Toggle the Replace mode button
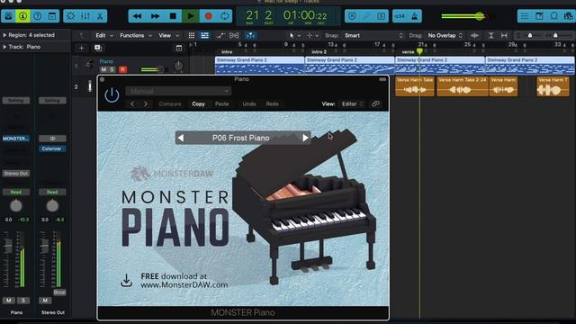Viewport: 576px width, 324px height. click(x=352, y=16)
